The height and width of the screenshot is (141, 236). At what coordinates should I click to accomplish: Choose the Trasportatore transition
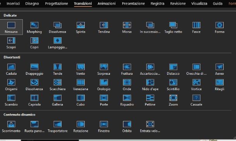pyautogui.click(x=58, y=127)
